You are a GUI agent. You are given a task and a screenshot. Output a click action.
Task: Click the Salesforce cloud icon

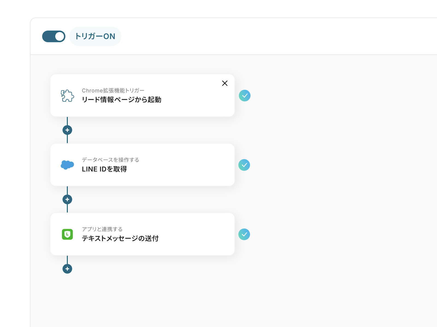click(67, 165)
